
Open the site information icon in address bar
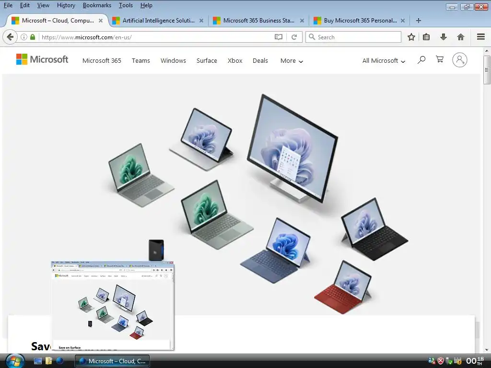pyautogui.click(x=24, y=37)
